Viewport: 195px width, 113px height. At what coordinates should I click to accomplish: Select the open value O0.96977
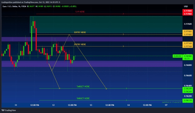coord(31,6)
